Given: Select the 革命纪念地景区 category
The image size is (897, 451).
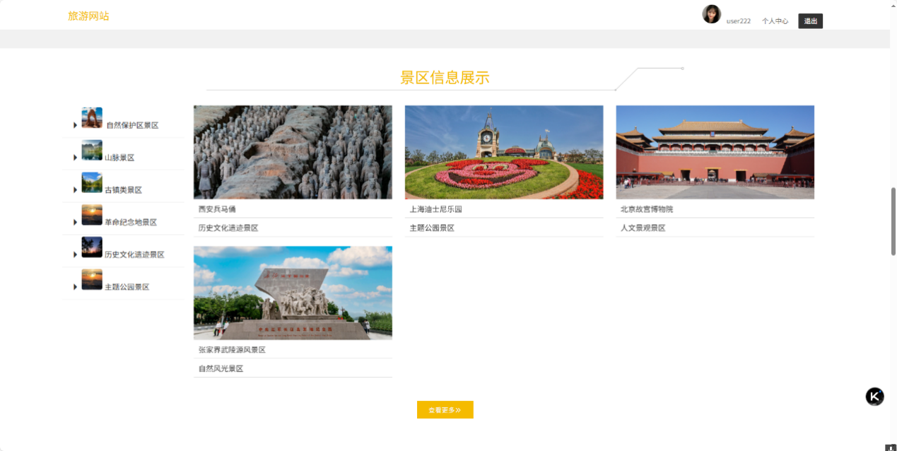Looking at the screenshot, I should pos(131,223).
